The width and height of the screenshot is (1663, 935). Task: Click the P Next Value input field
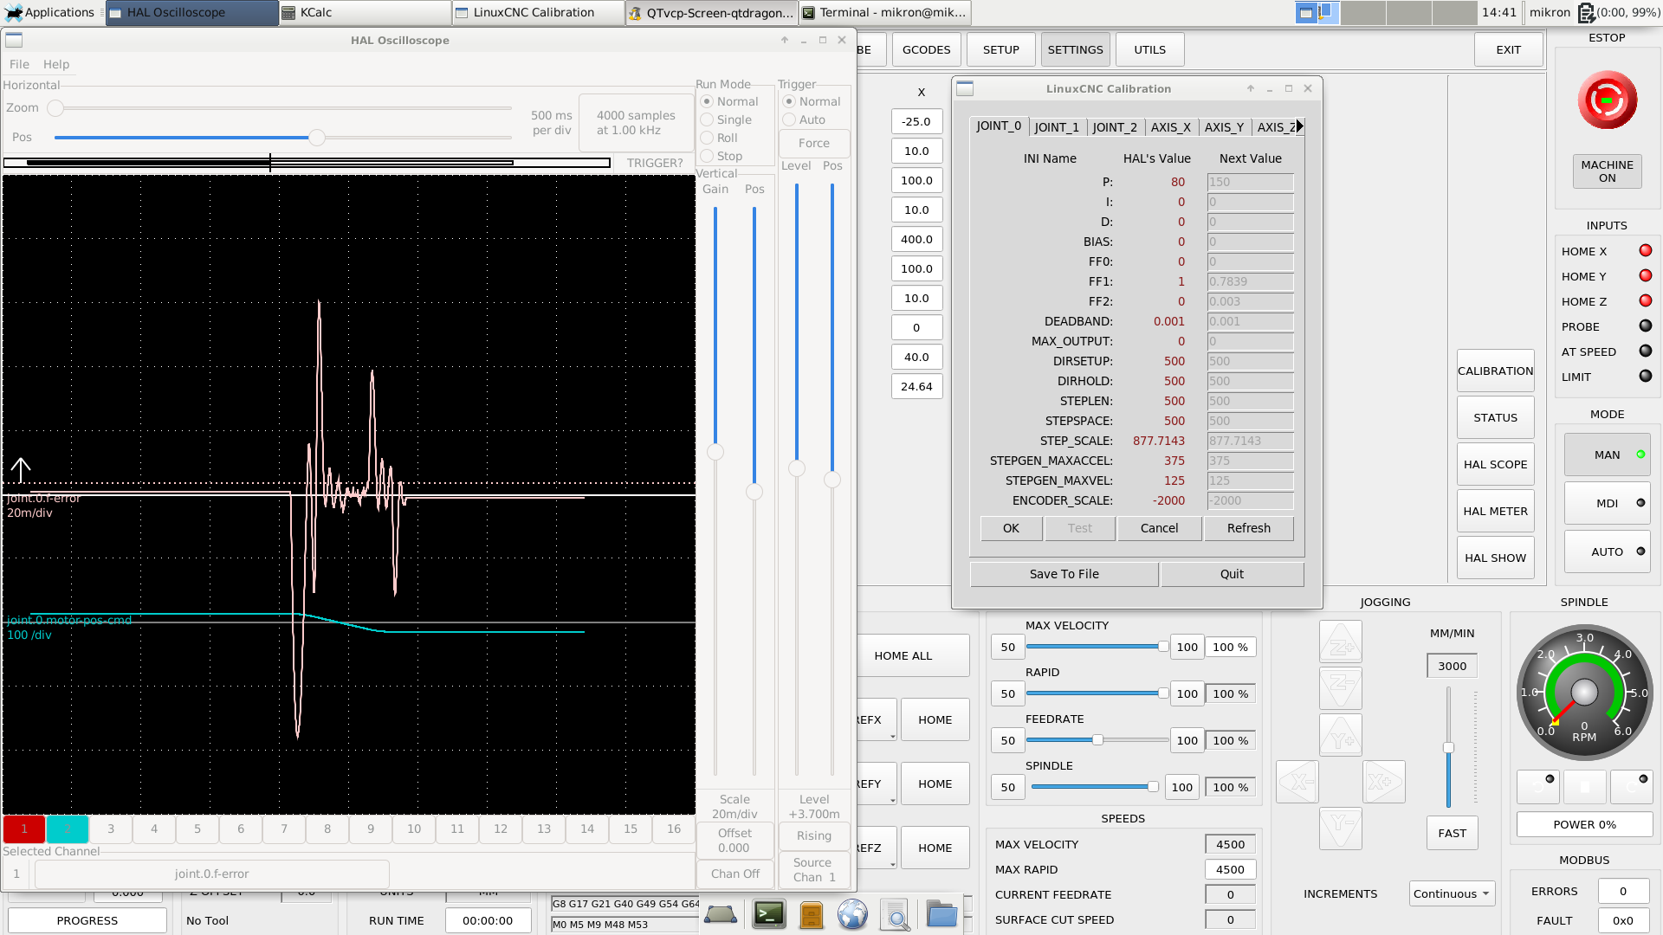click(1250, 182)
